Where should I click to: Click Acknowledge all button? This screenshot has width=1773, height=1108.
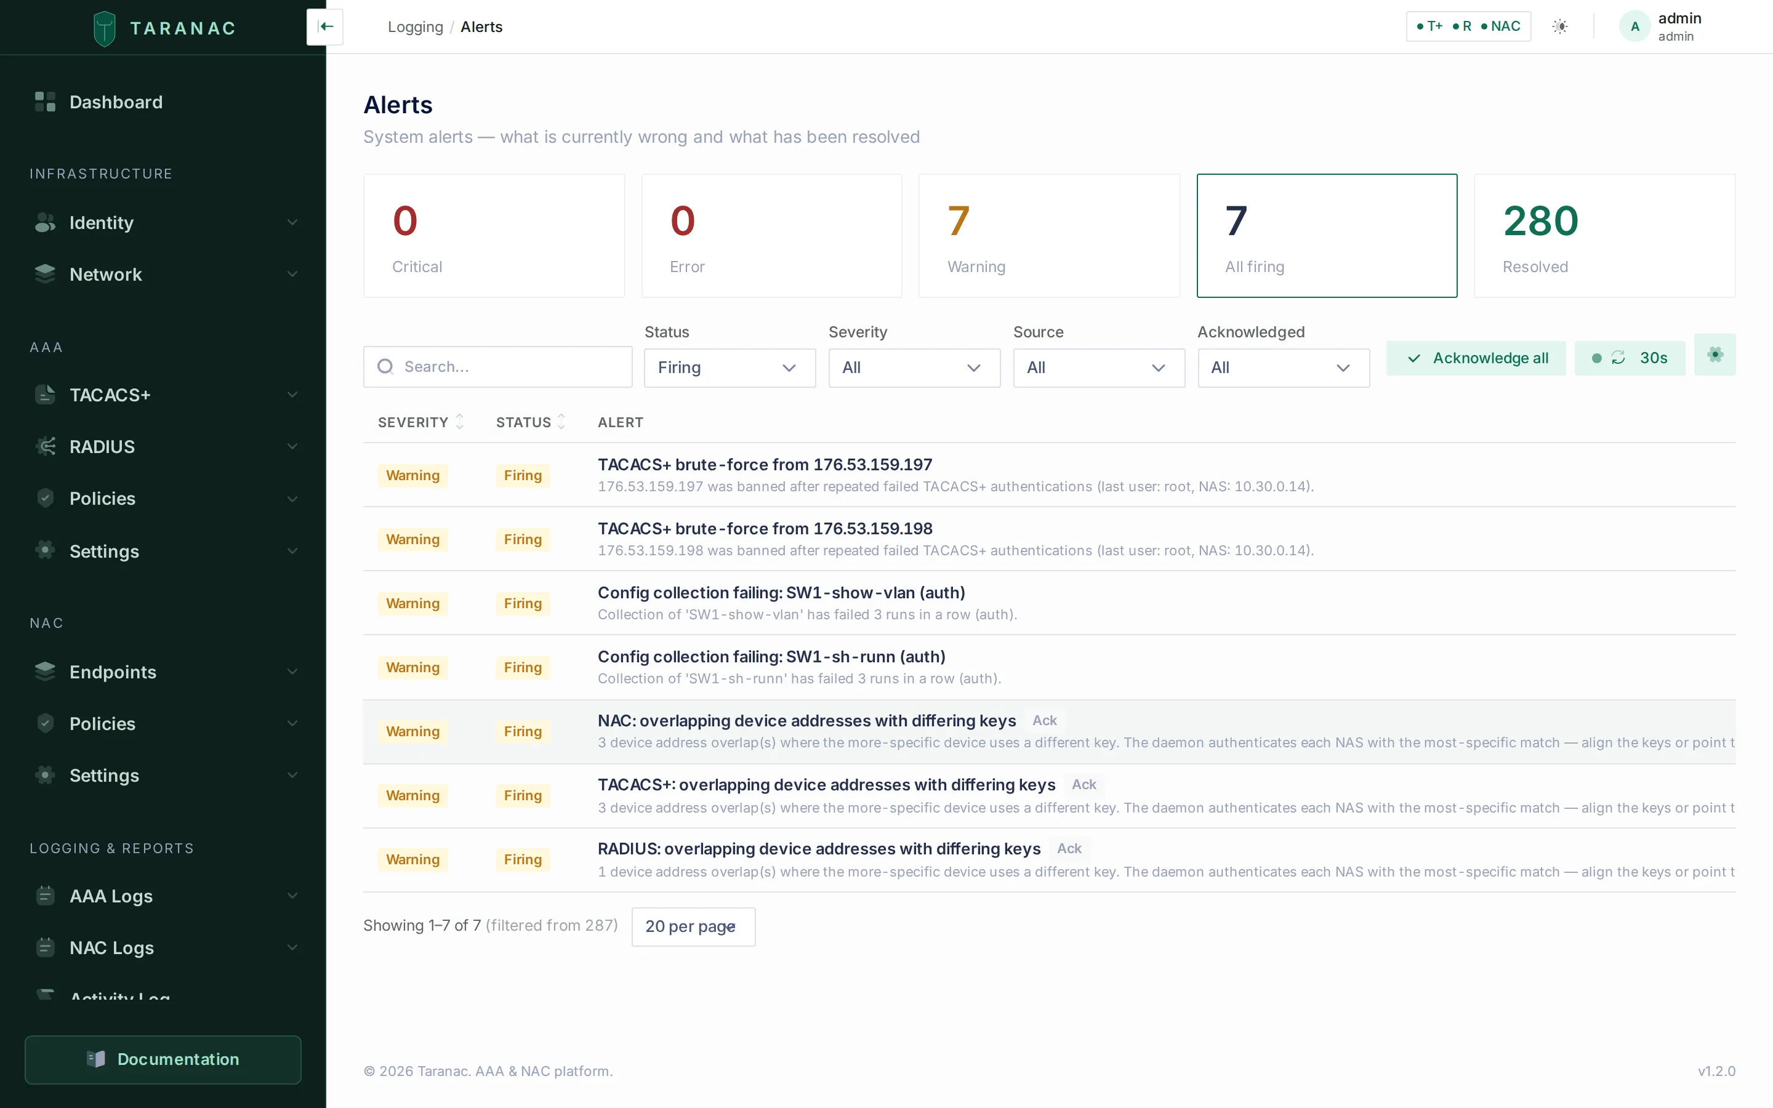1476,358
